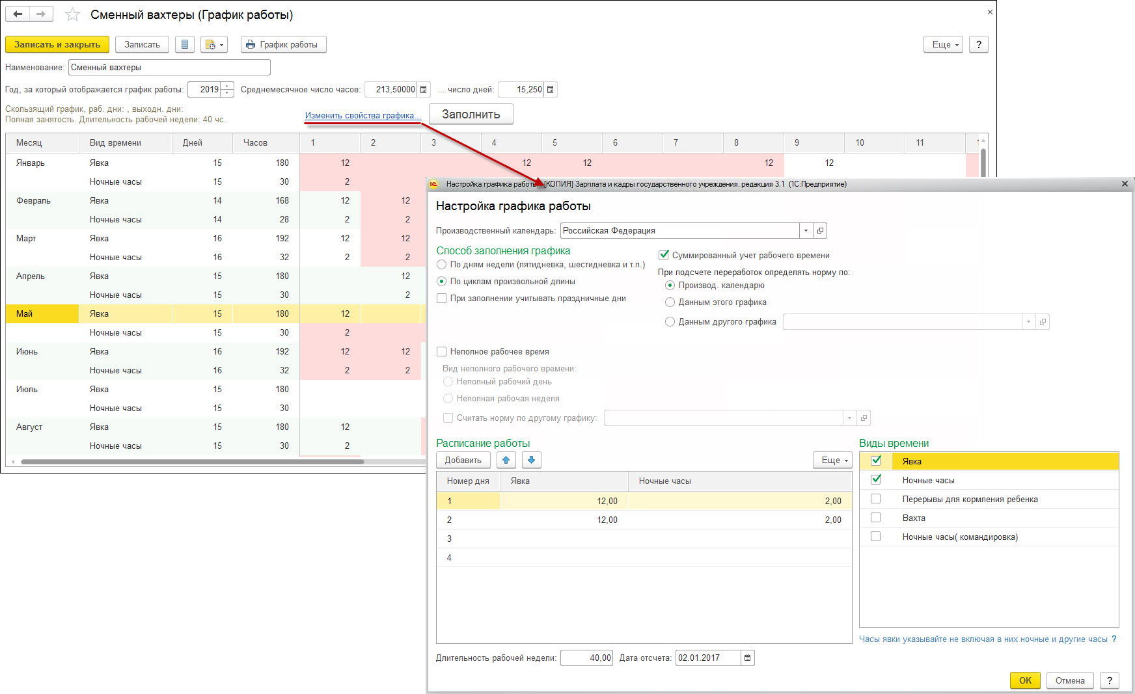Open Еще menu in Расписание работы

pos(832,460)
